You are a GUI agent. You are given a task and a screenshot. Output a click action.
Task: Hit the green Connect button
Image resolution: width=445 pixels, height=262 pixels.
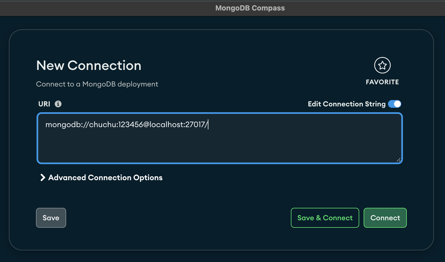tap(385, 218)
